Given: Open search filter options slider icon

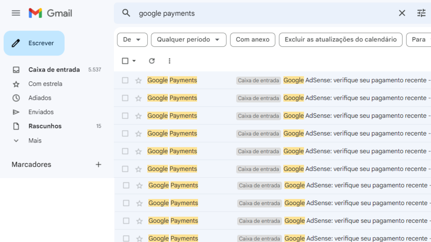Looking at the screenshot, I should pos(421,13).
